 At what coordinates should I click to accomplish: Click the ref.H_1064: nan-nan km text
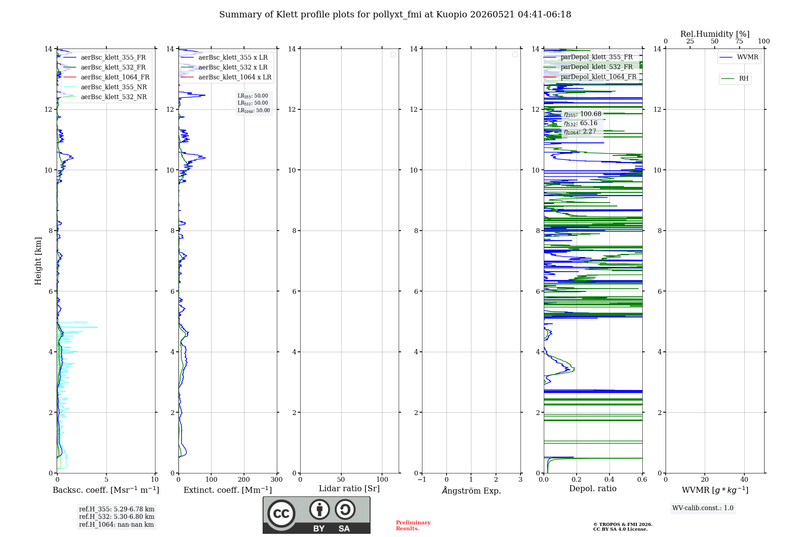116,525
